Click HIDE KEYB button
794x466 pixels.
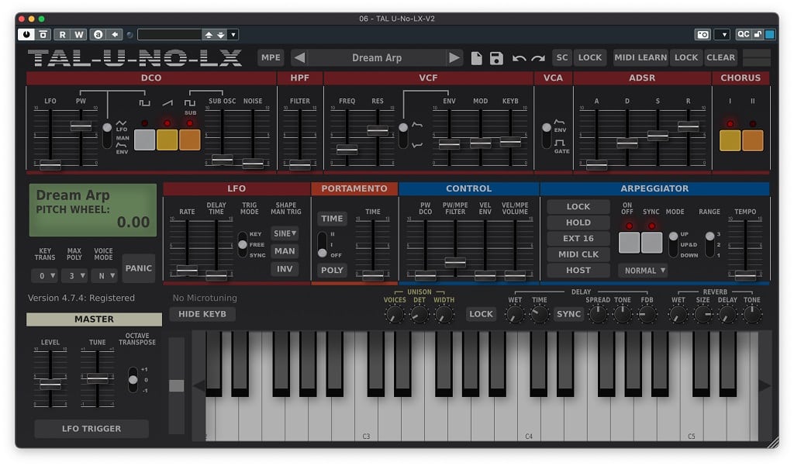coord(202,314)
